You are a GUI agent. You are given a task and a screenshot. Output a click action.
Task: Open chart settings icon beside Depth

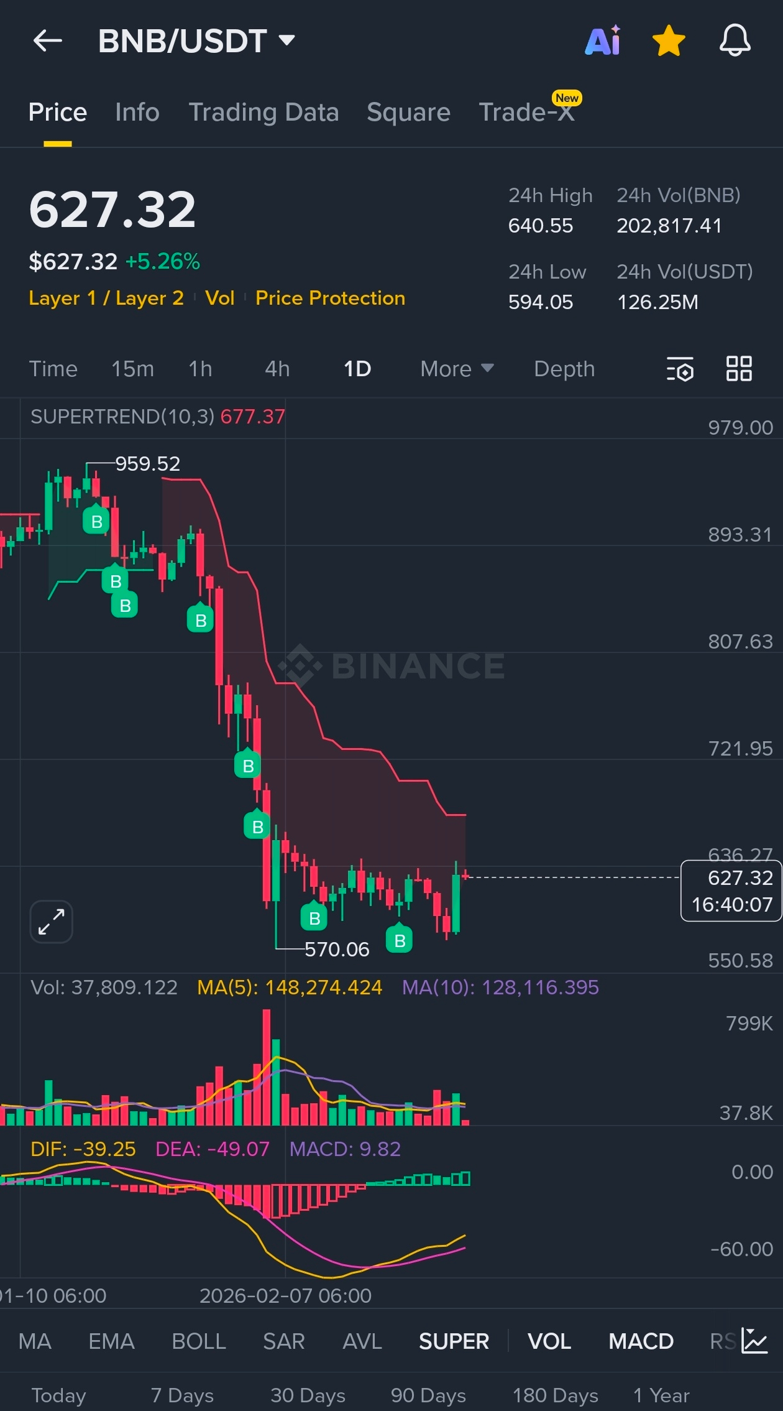pos(680,369)
